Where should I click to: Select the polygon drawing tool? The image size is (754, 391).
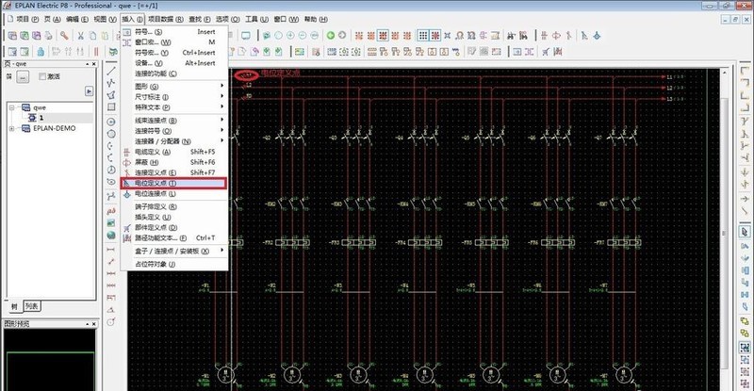coord(111,95)
